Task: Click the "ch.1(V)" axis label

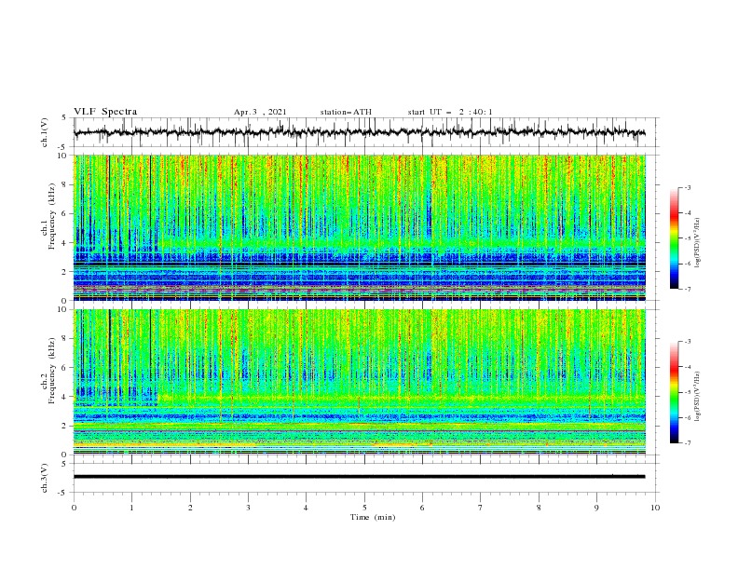Action: point(45,132)
